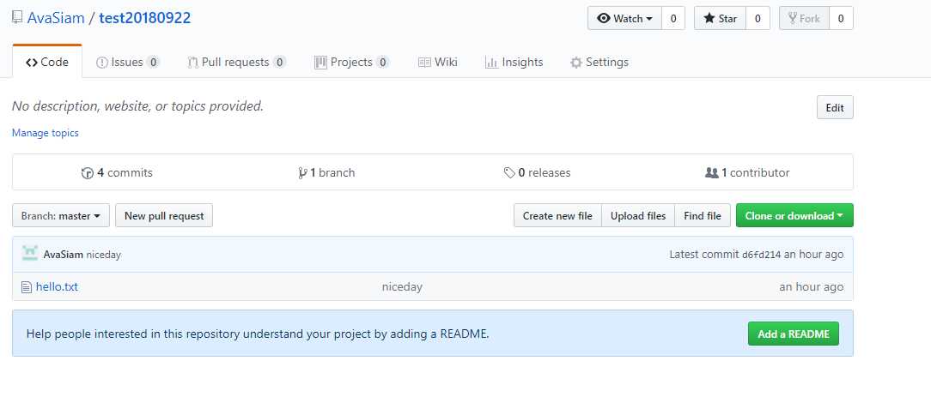Open the hello.txt file
Image resolution: width=931 pixels, height=409 pixels.
click(x=57, y=287)
